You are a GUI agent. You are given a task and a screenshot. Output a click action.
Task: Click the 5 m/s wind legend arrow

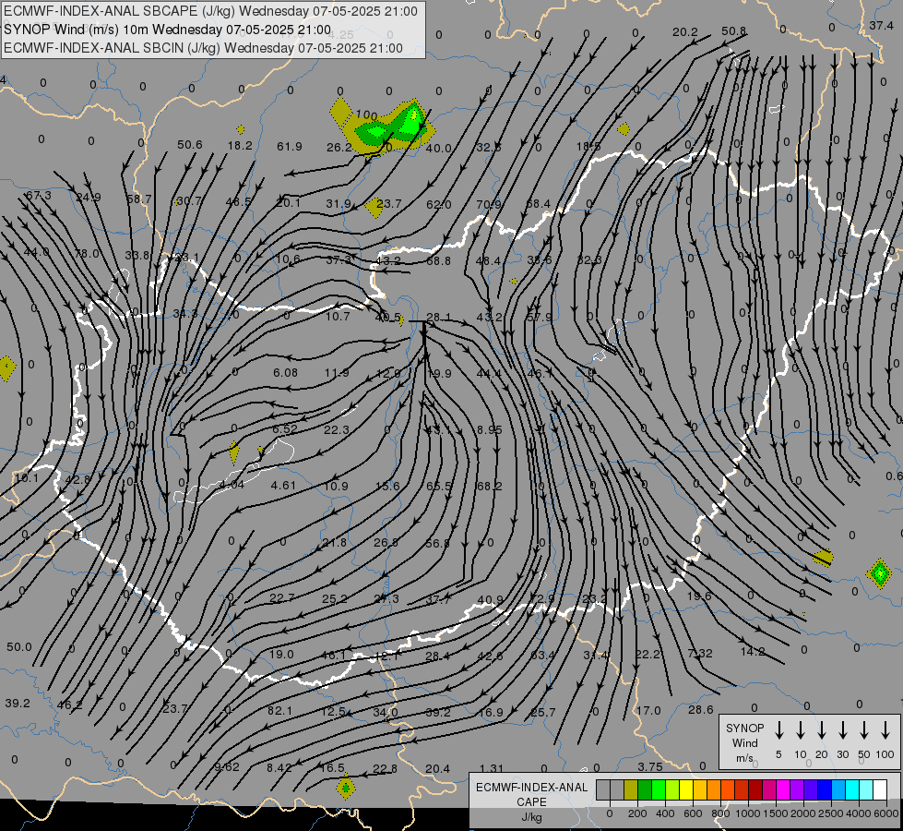(x=779, y=730)
